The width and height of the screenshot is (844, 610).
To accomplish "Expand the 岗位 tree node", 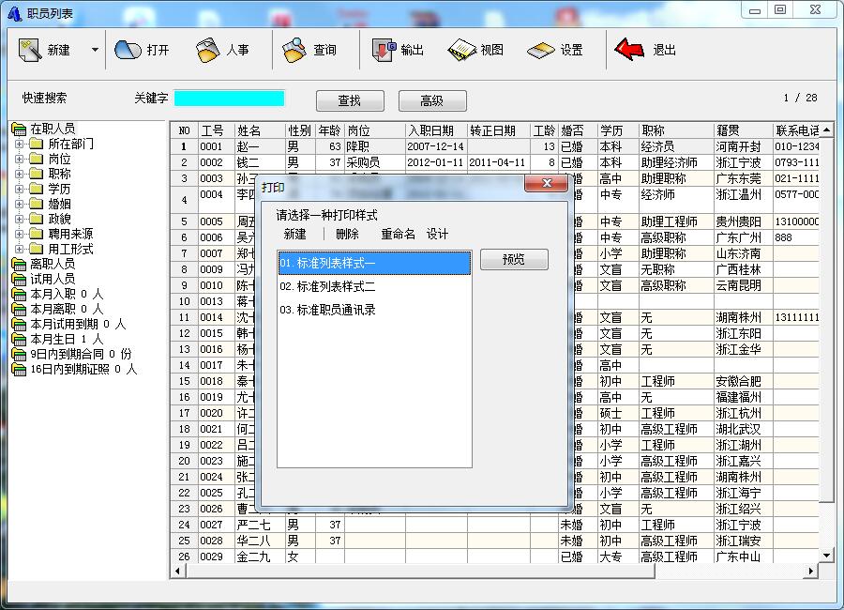I will click(x=20, y=159).
